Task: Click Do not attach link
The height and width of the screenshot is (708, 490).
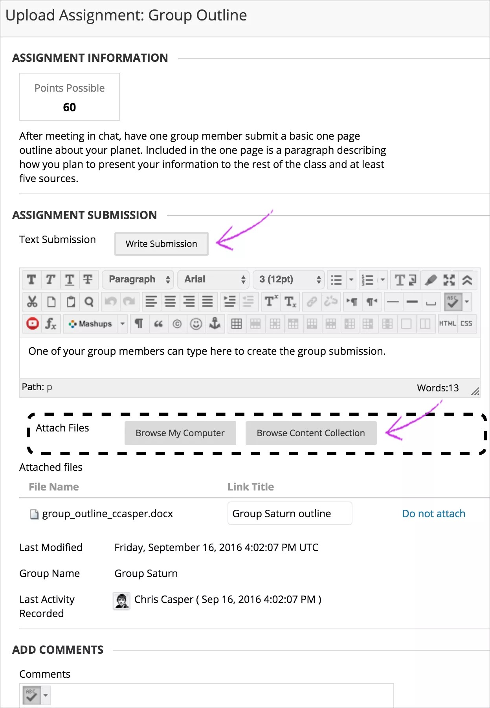Action: pyautogui.click(x=433, y=514)
